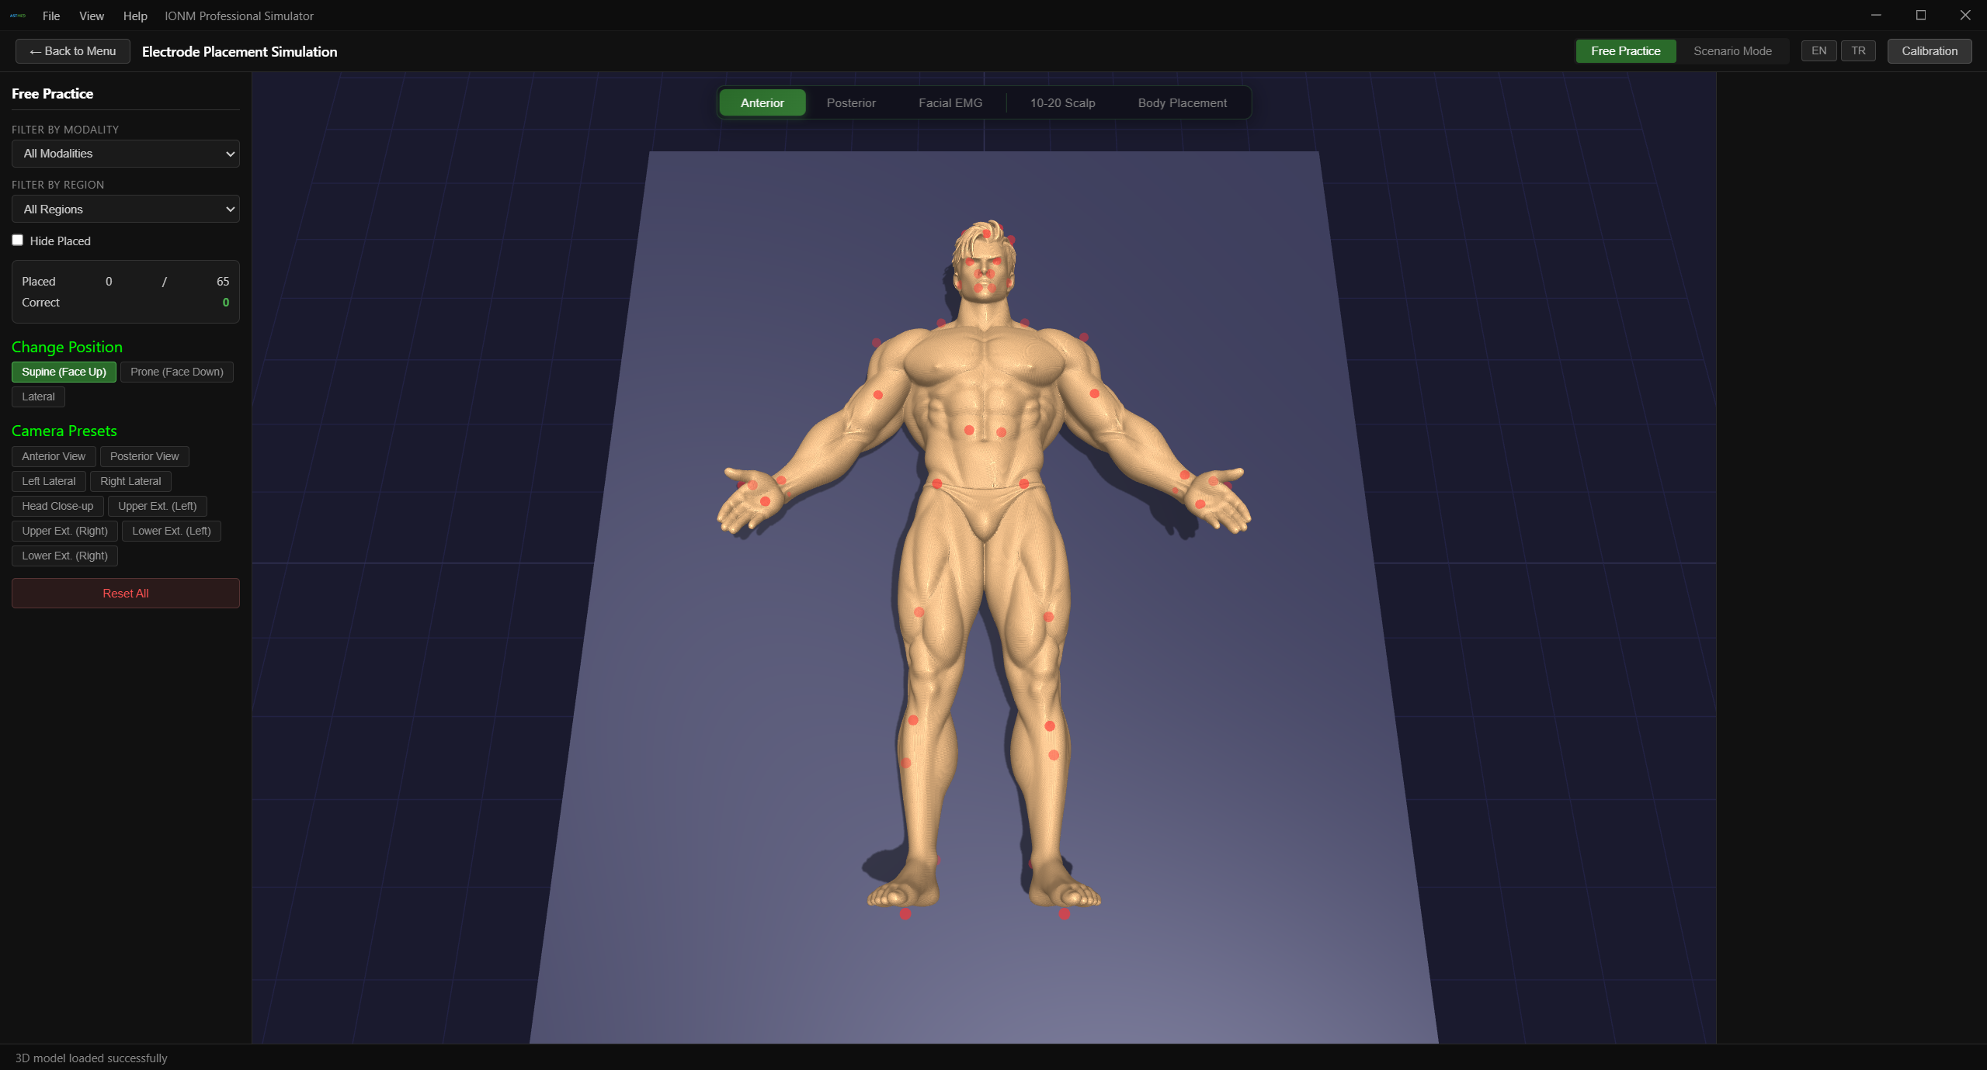Open the File menu

51,16
